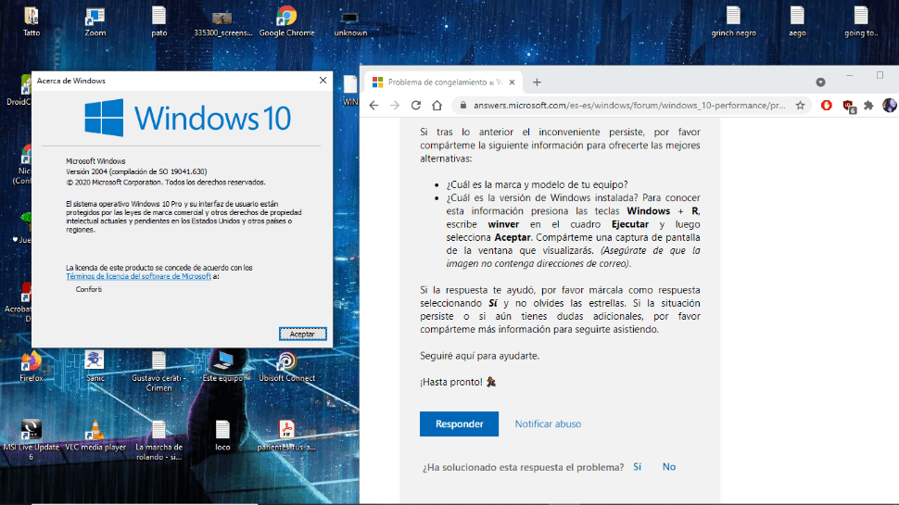Click 'Versión 2004 (compilación de SO 19041.630)' text
This screenshot has height=505, width=899.
coord(136,171)
